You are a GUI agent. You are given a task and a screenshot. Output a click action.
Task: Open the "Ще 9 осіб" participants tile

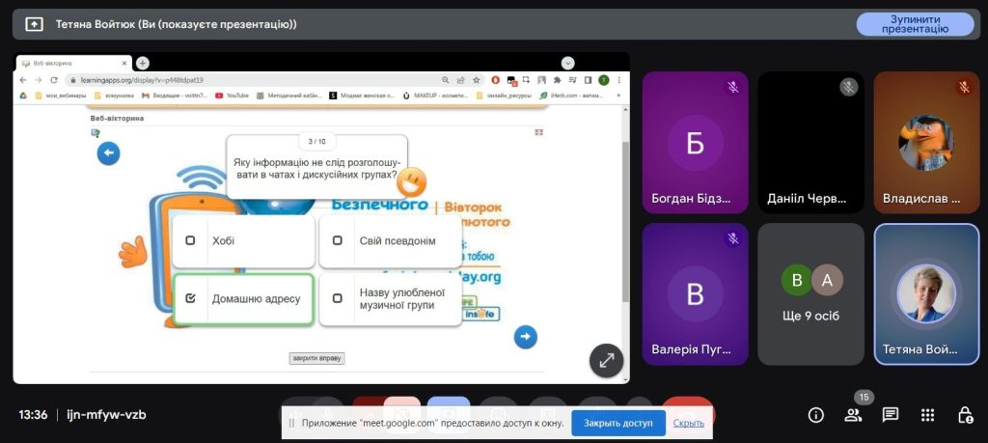[x=810, y=293]
